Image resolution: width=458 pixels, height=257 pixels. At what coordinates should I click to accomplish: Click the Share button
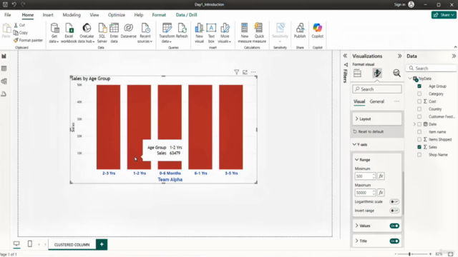pyautogui.click(x=444, y=15)
